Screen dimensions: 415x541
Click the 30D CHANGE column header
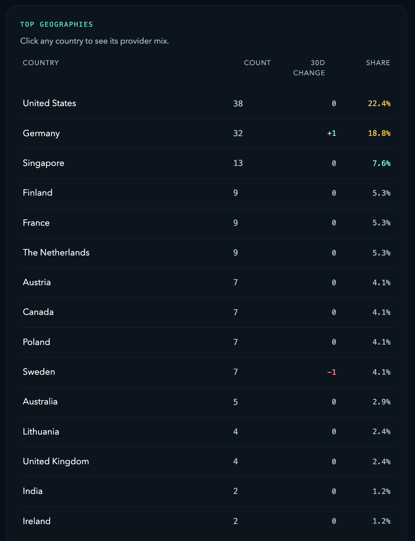click(x=309, y=68)
